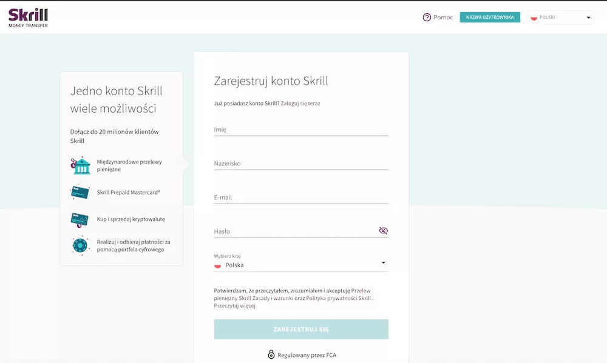Click the padlock icon beside Regulowany przez FCA
Viewport: 607px width, 363px height.
[271, 355]
